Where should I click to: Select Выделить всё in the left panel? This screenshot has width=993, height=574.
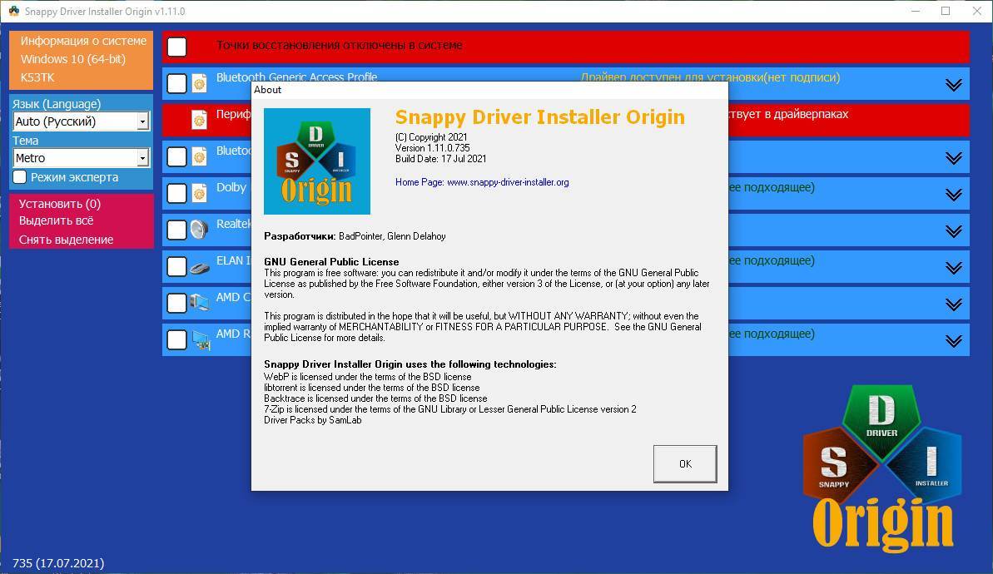(x=57, y=221)
